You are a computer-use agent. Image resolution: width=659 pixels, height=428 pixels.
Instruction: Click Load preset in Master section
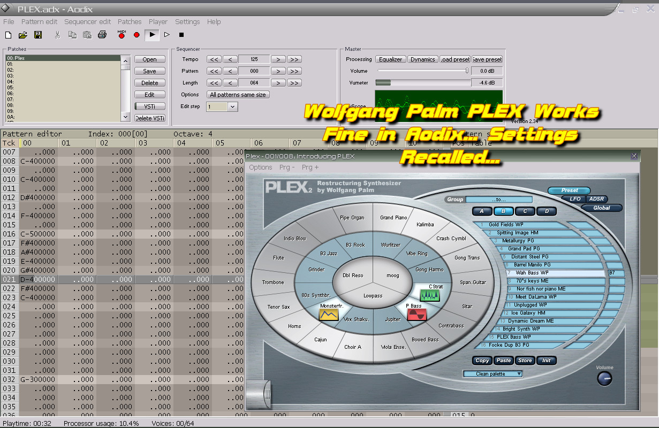tap(455, 59)
